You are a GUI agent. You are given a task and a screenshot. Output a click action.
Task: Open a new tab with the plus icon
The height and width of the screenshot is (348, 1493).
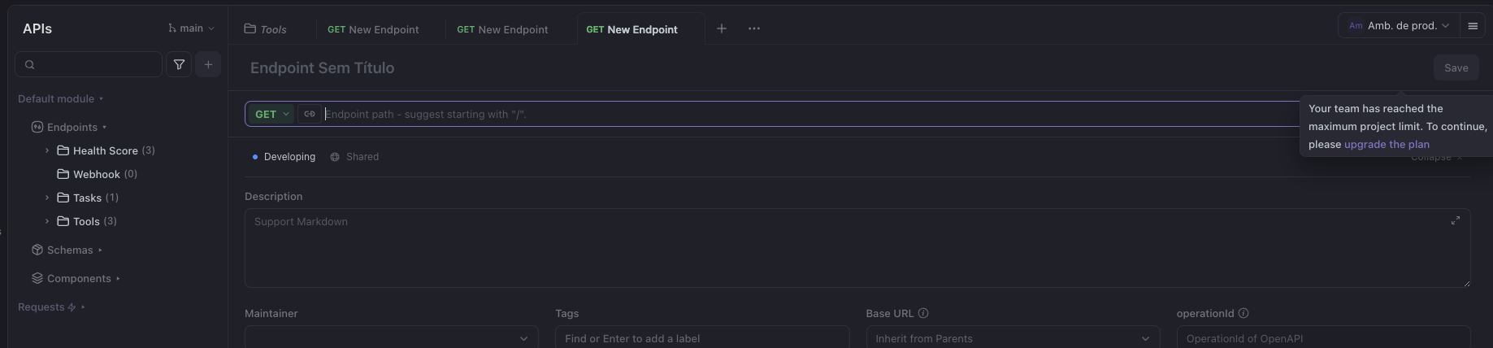[x=721, y=28]
